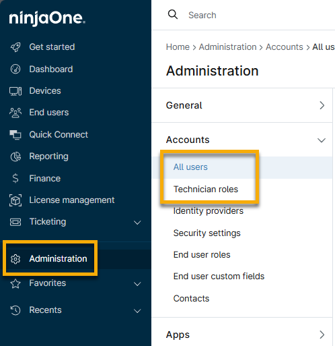The height and width of the screenshot is (346, 335).
Task: Open Reporting in sidebar
Action: pos(48,156)
